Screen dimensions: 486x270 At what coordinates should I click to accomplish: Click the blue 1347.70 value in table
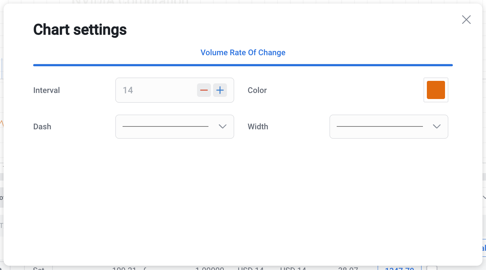click(399, 268)
